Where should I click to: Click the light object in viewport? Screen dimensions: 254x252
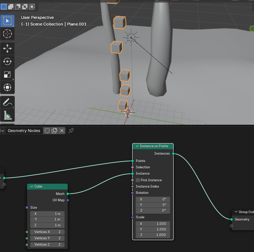tap(131, 37)
